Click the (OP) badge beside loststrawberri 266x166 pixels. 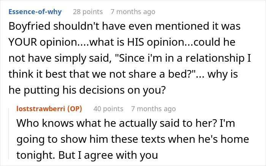[74, 109]
